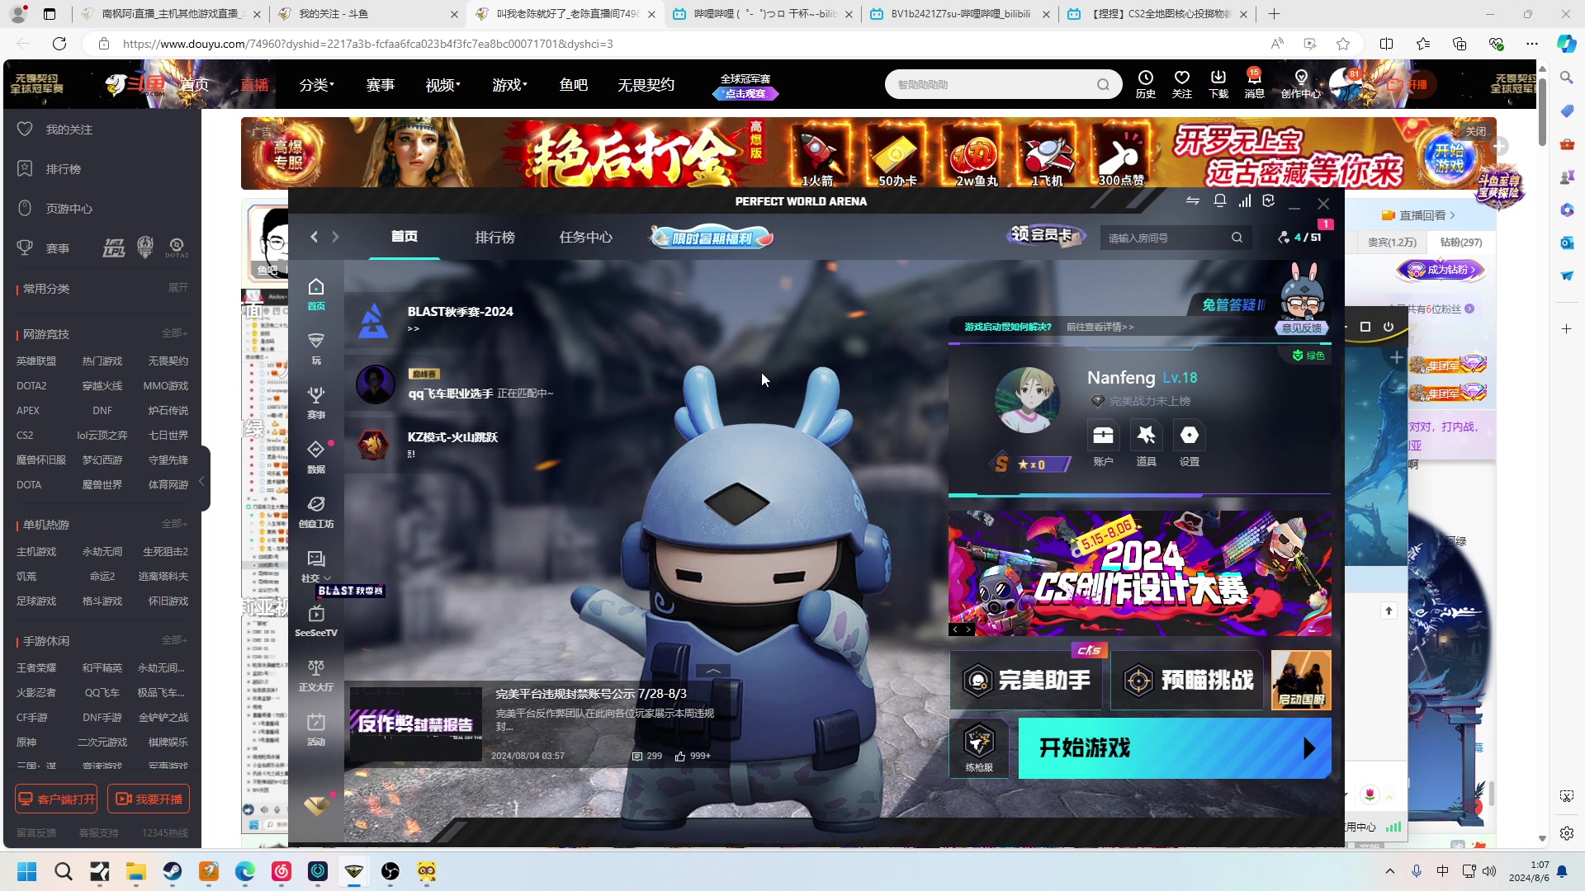Open 首页 home icon in Arena sidebar
Screen dimensions: 1585x891
(x=316, y=294)
